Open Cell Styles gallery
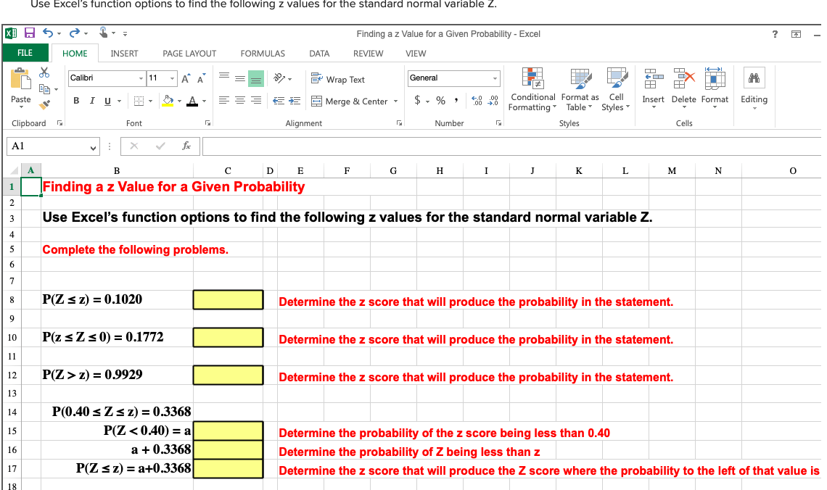 tap(616, 91)
